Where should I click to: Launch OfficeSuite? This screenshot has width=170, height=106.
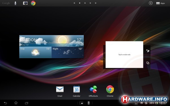pos(93,91)
